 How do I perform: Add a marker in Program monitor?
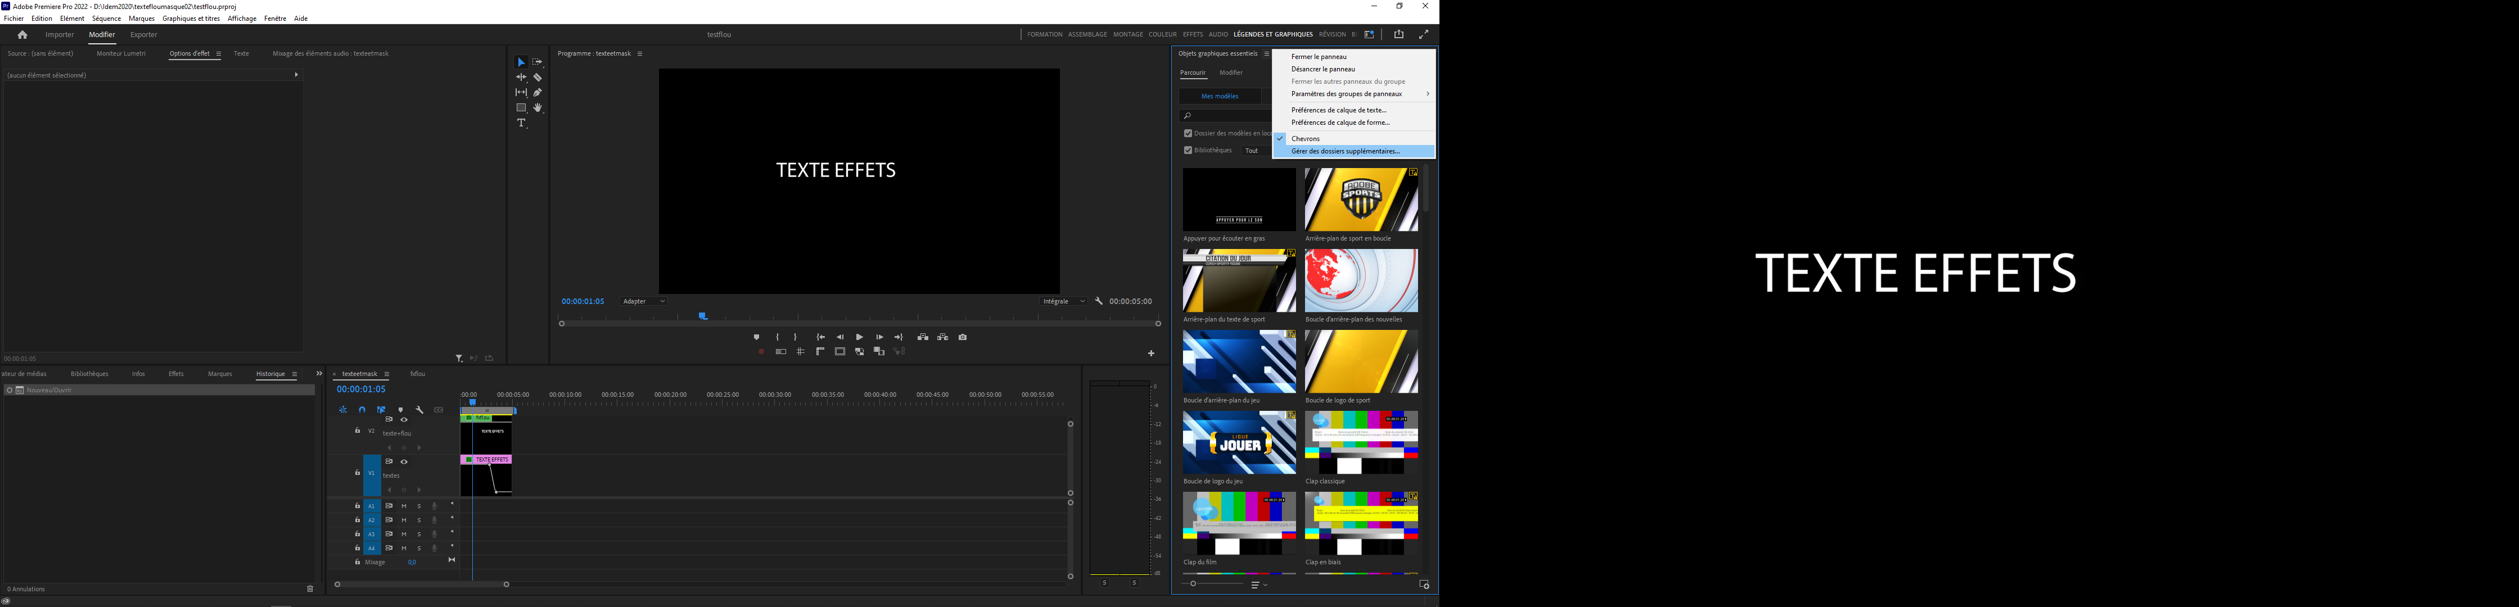click(756, 337)
